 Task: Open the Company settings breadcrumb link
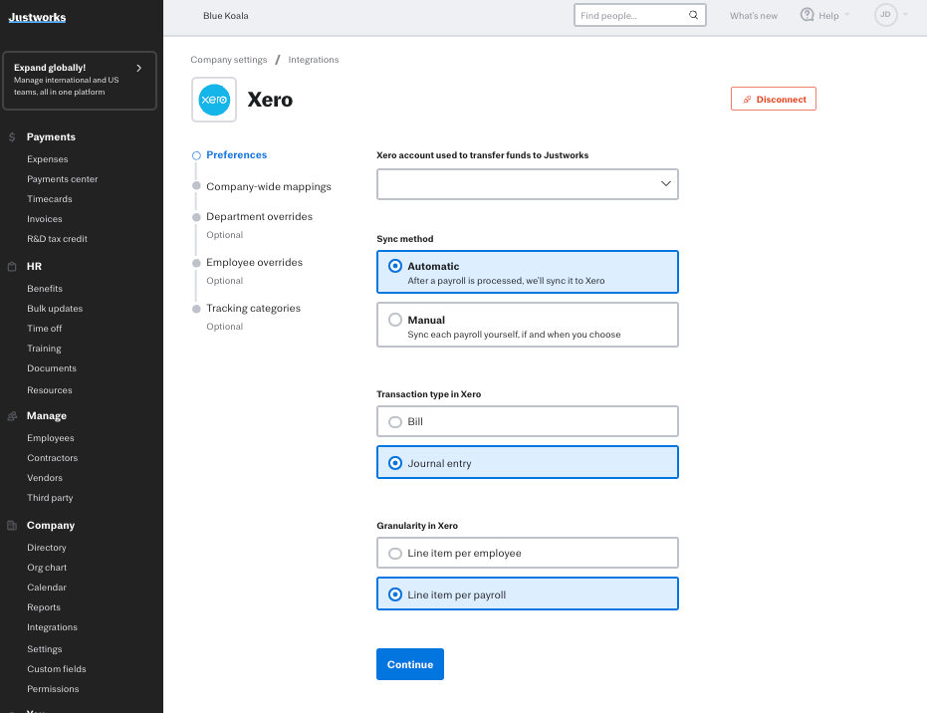pos(228,60)
